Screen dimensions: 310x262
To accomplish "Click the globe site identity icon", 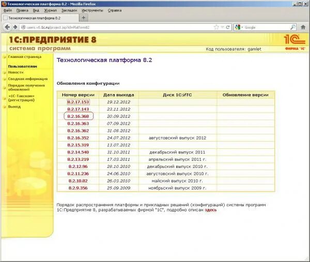I will [x=23, y=27].
